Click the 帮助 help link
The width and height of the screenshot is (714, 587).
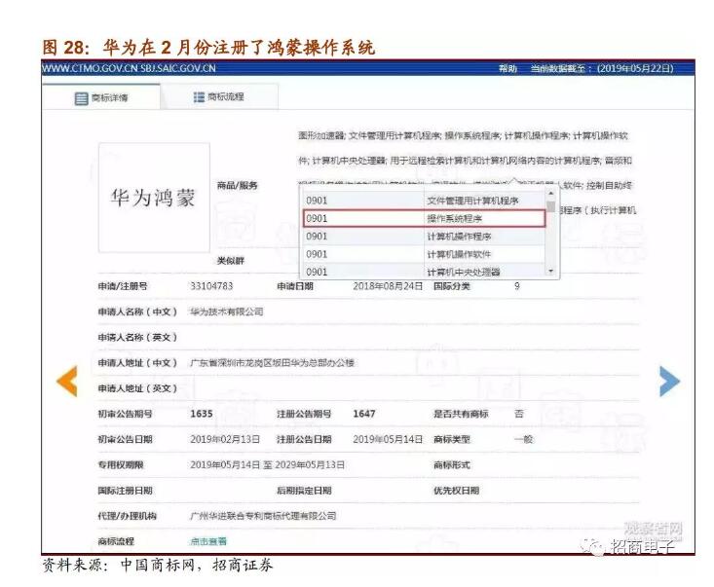tap(507, 69)
